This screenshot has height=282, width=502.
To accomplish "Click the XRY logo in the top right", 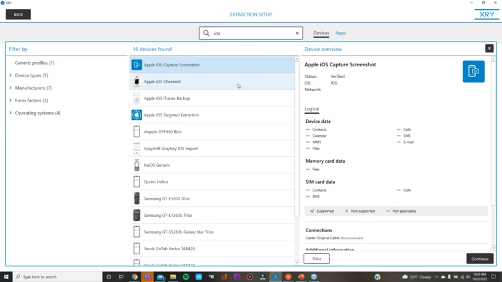I will [x=486, y=14].
